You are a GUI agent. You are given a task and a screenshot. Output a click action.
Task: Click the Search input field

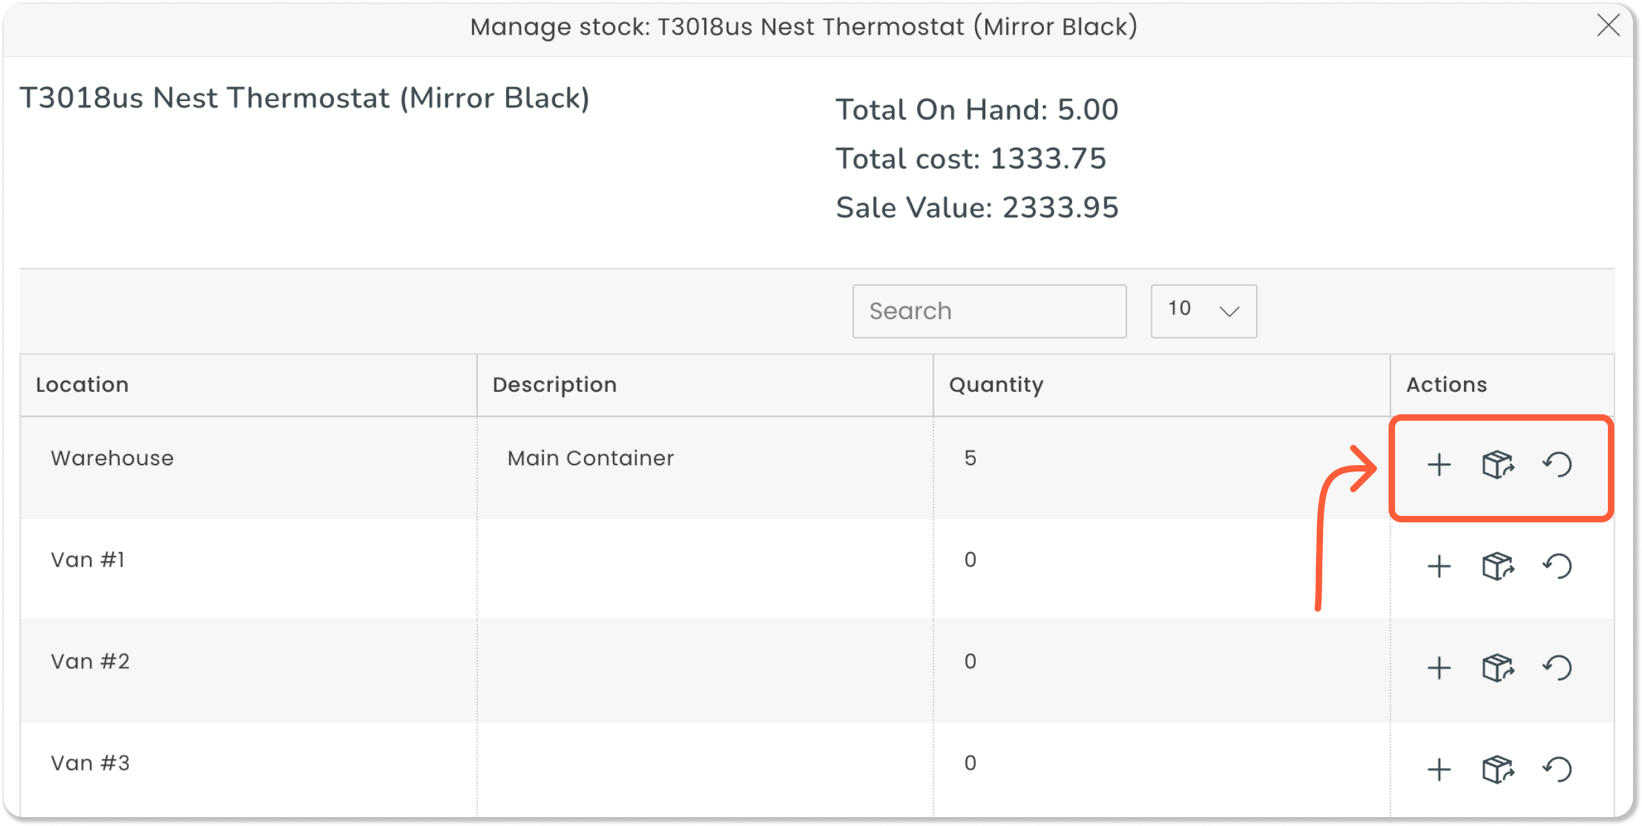click(x=989, y=311)
